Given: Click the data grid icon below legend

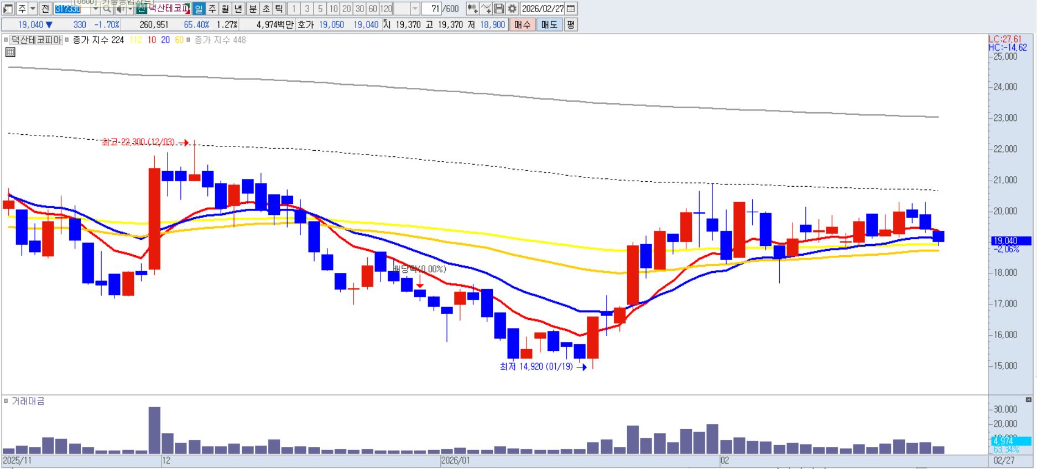Looking at the screenshot, I should 10,52.
